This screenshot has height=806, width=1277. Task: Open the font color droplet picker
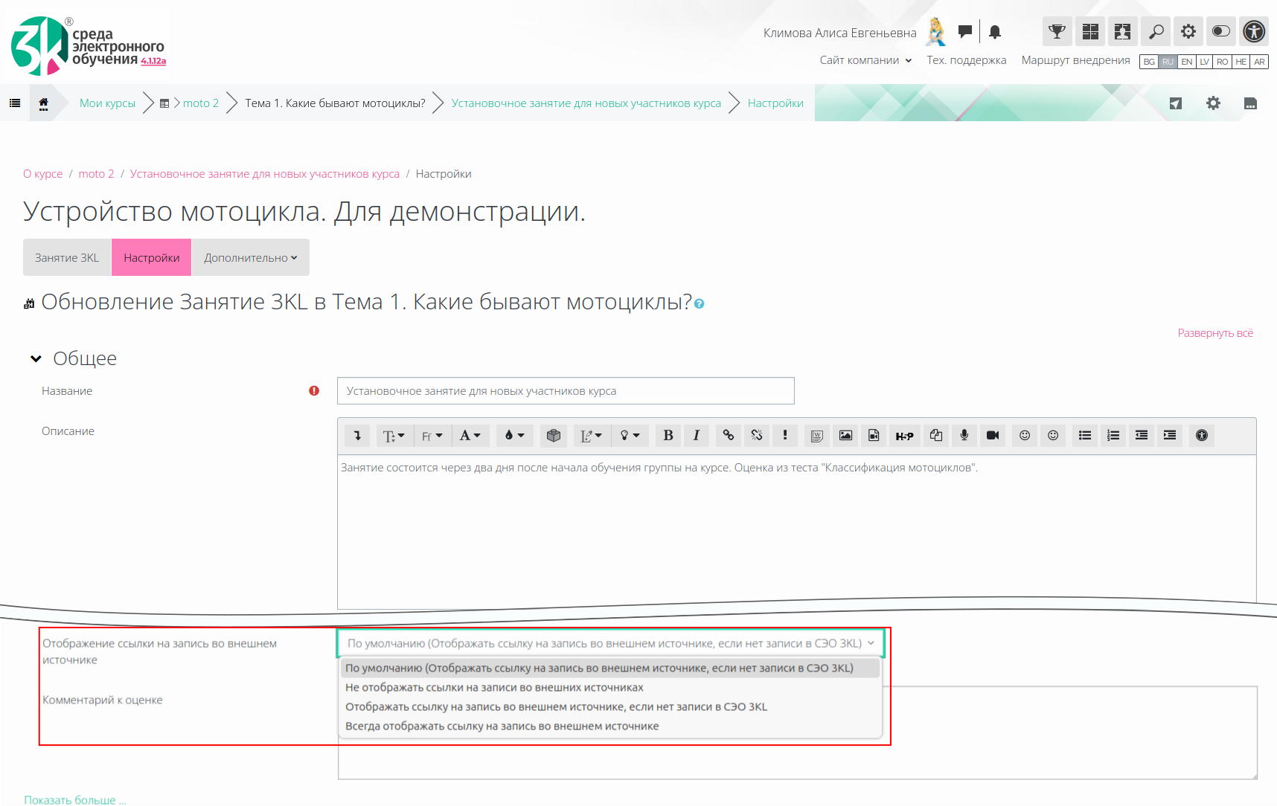point(514,436)
